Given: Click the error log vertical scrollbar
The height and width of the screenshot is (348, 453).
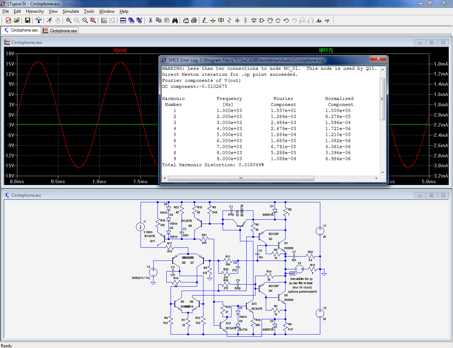Looking at the screenshot, I should (x=382, y=99).
